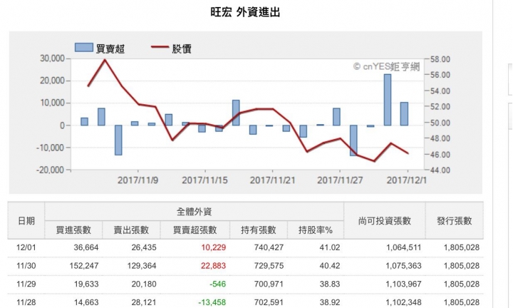Click the investable value 1,064,511

404,247
